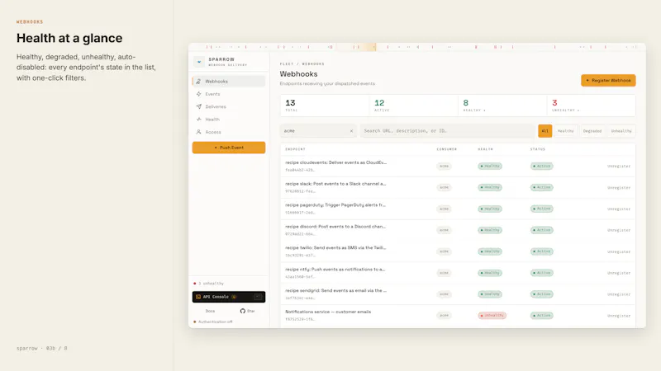Viewport: 661px width, 371px height.
Task: Unregister the recipe slack webhook
Action: (x=619, y=188)
